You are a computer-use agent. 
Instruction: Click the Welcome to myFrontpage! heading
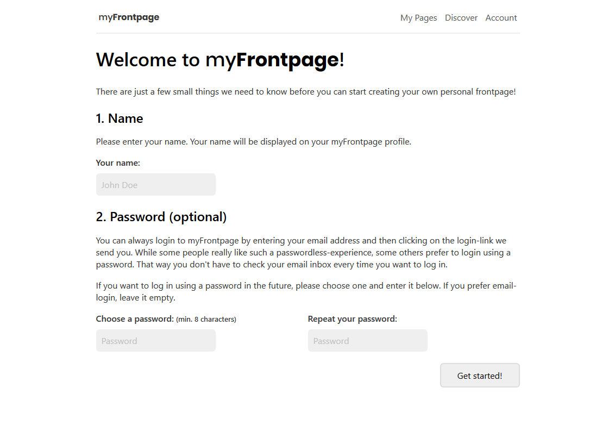point(220,60)
